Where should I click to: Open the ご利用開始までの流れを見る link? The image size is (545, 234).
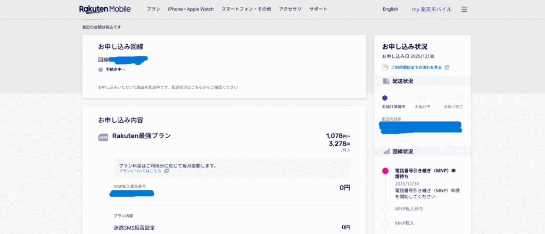(417, 68)
